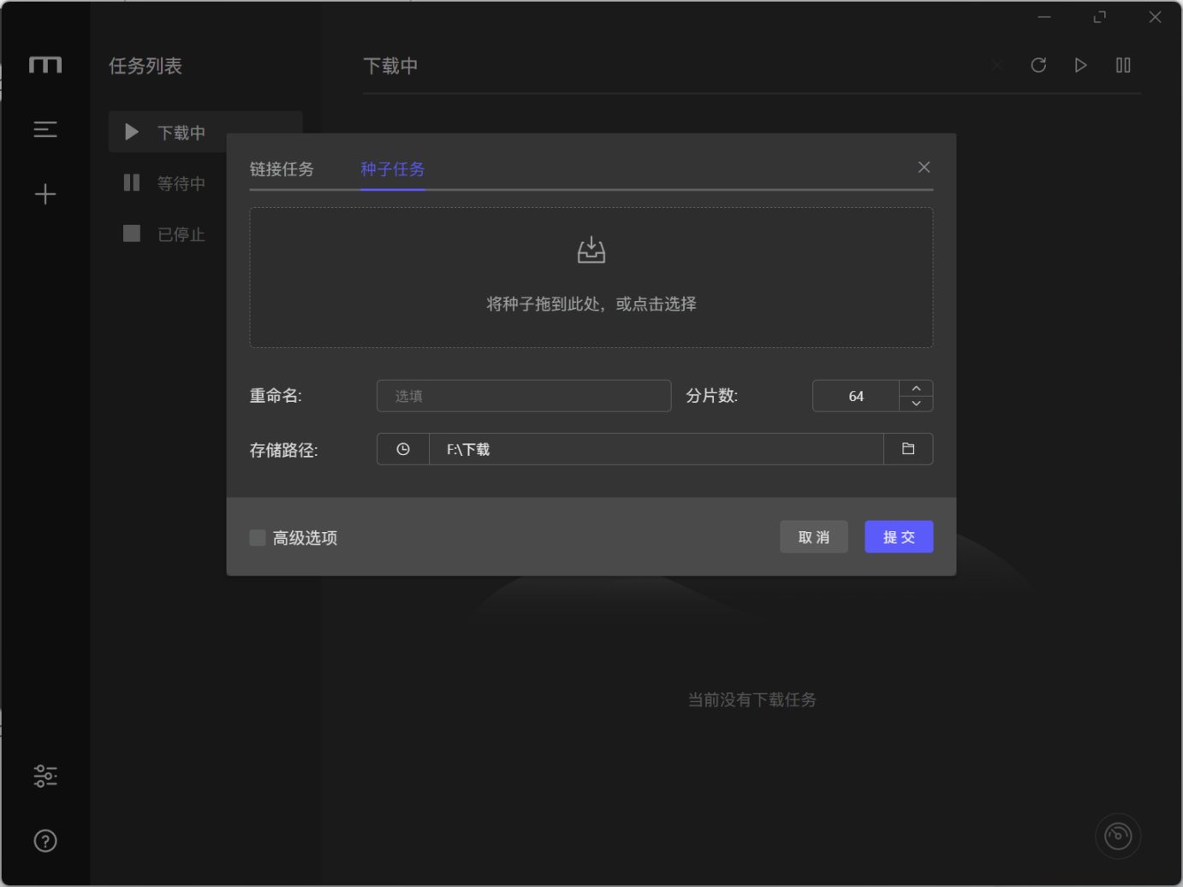Open the help question mark icon
The image size is (1183, 887).
pyautogui.click(x=45, y=841)
